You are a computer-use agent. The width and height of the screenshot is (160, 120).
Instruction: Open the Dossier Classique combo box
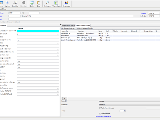(x=129, y=104)
